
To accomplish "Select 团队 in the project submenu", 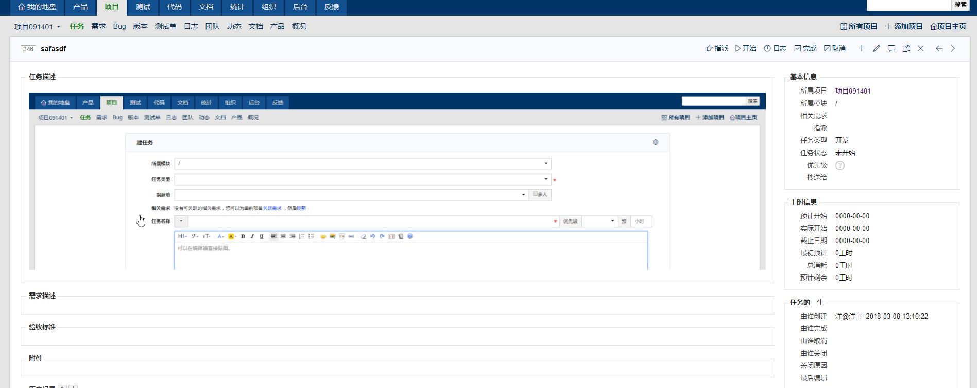I will (212, 27).
